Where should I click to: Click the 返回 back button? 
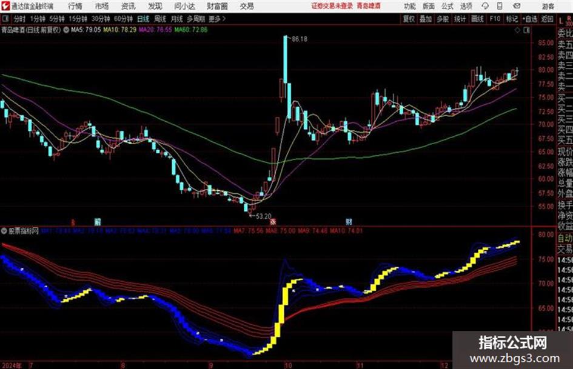[547, 19]
